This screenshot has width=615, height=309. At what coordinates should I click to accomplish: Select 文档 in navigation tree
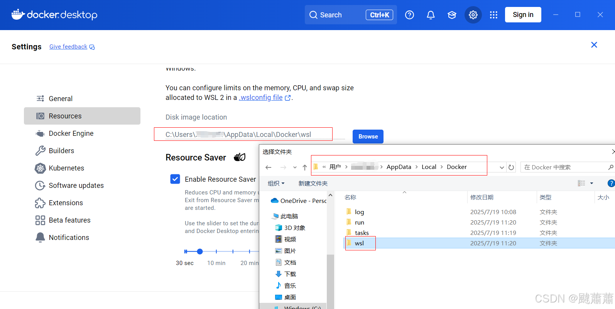286,263
